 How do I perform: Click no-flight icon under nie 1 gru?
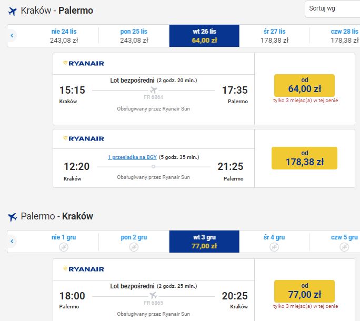64,247
